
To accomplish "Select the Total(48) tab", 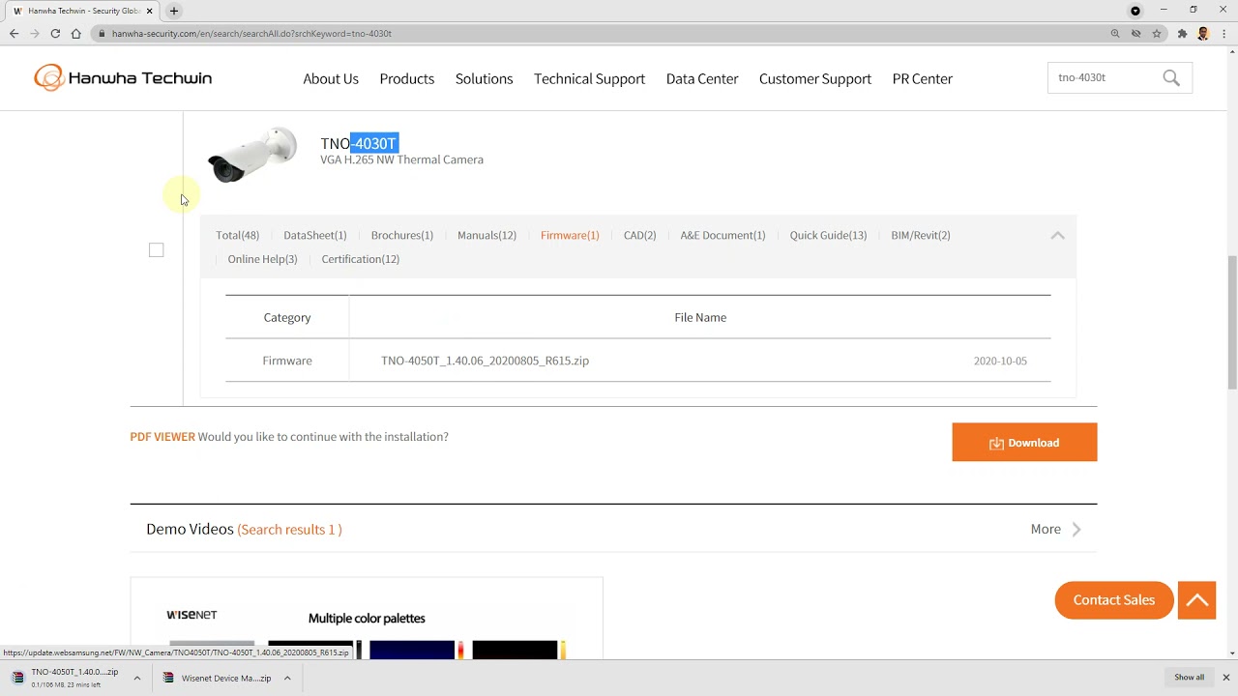I will click(237, 235).
